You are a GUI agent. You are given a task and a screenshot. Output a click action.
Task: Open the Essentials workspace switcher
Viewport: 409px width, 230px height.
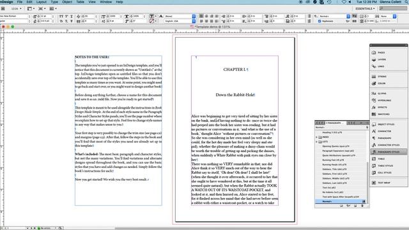[365, 8]
